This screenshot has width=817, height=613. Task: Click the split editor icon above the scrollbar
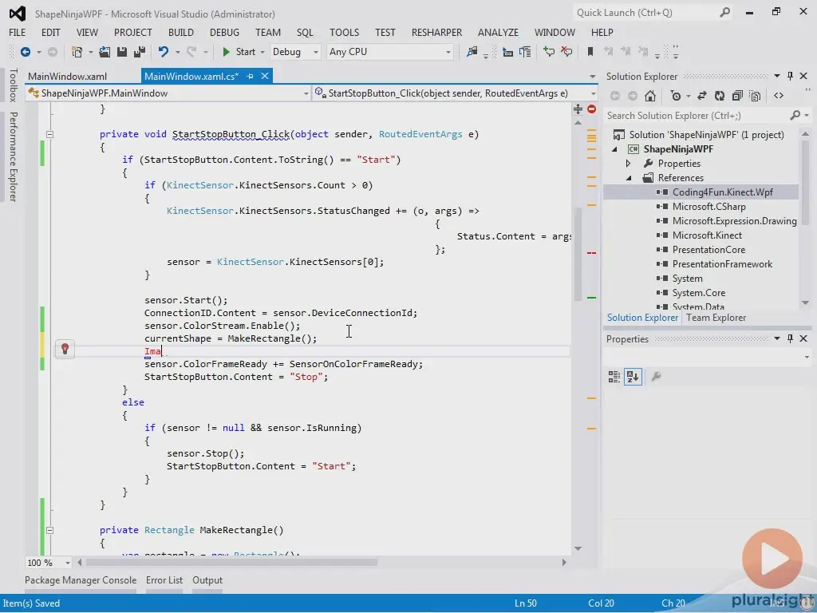tap(578, 109)
